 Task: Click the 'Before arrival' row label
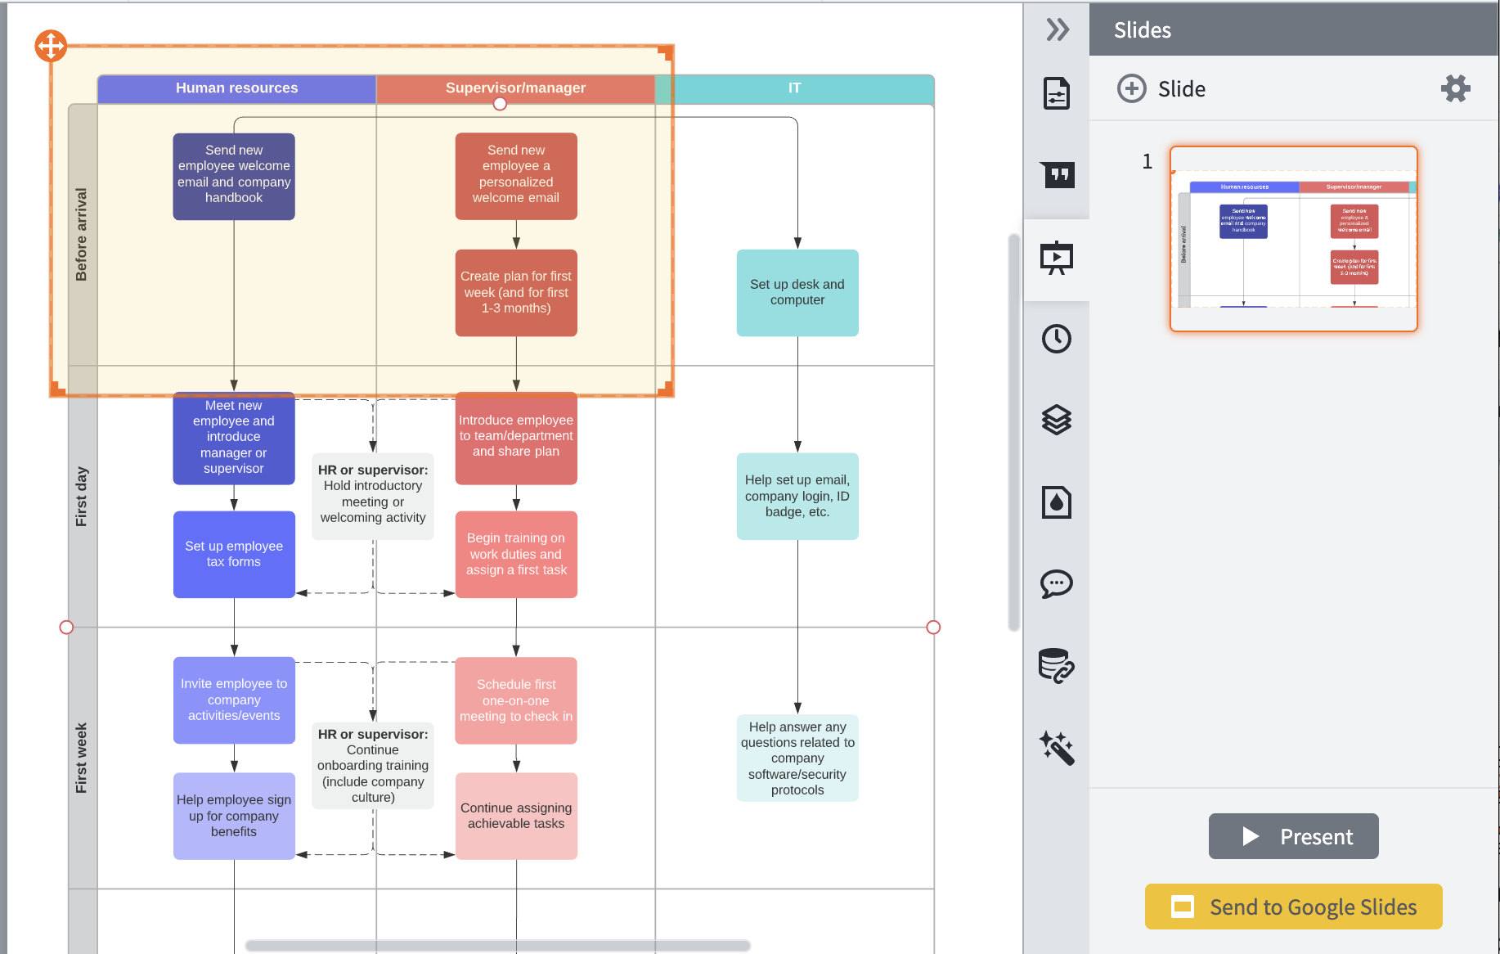[x=82, y=235]
